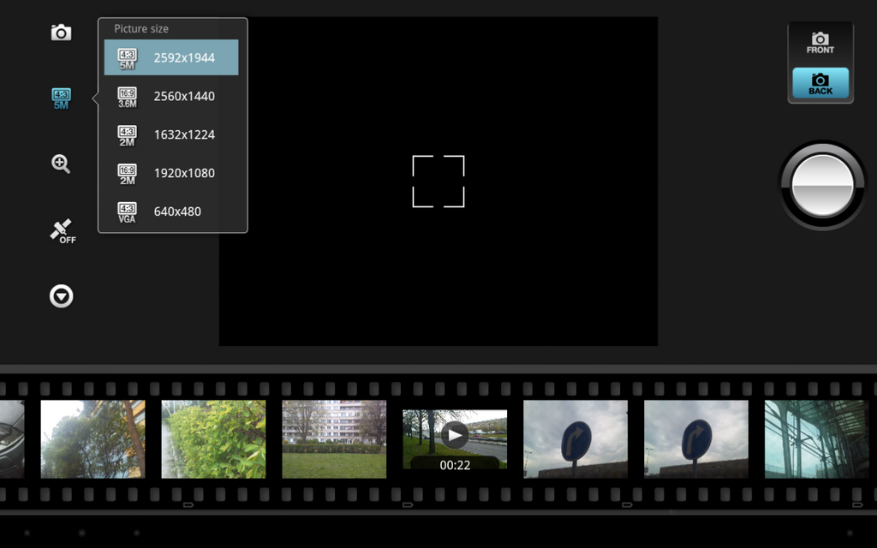This screenshot has width=877, height=548.
Task: Tap the camera mode icon in left sidebar
Action: point(61,33)
